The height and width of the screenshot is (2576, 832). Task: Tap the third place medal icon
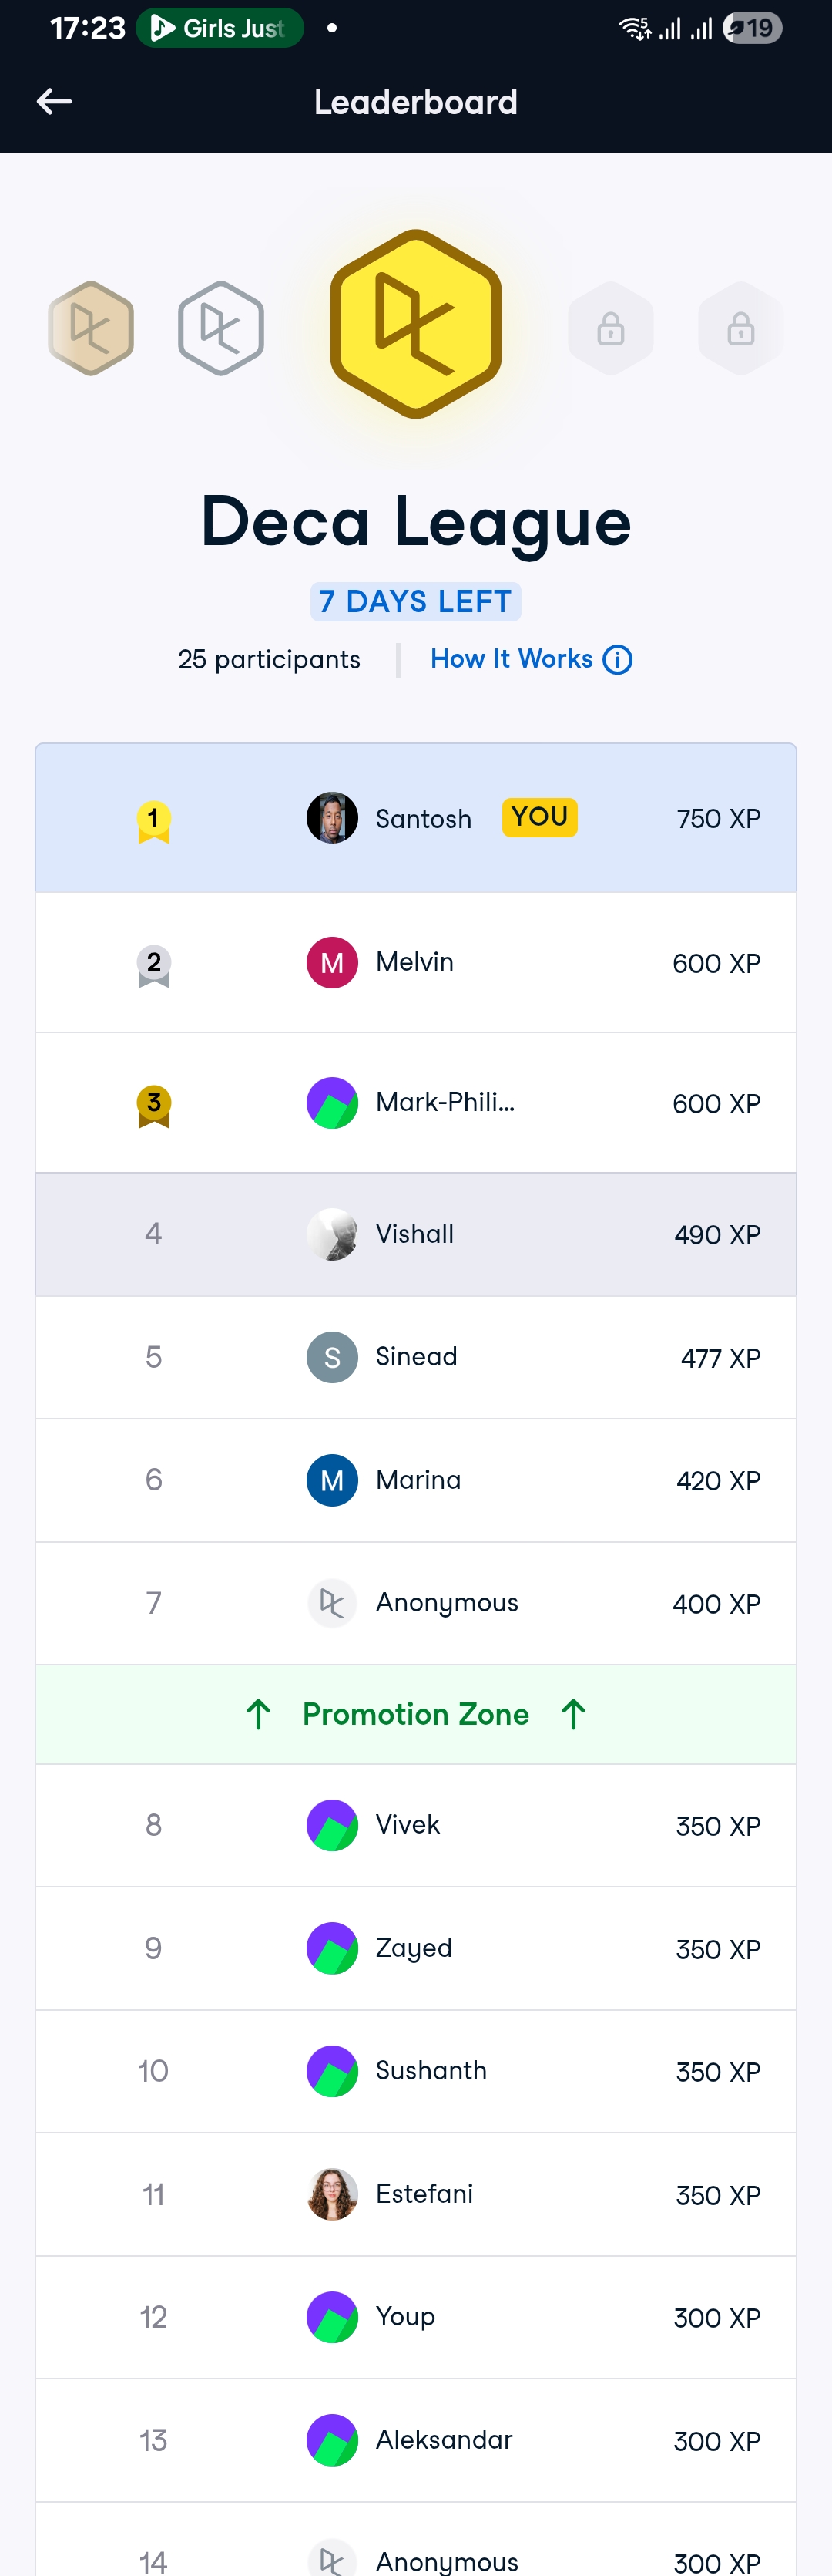tap(153, 1105)
